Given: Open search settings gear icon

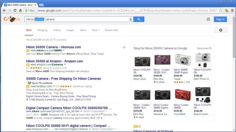Looking at the screenshot, I should click(221, 30).
